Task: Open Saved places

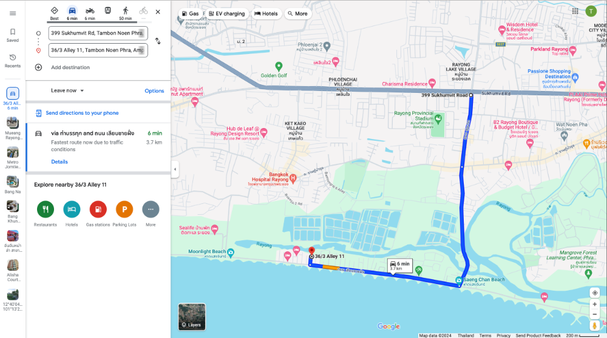Action: coord(13,35)
